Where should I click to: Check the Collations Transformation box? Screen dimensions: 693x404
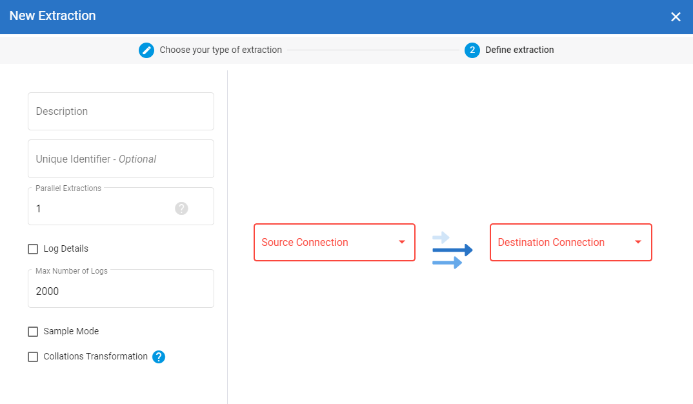tap(33, 357)
